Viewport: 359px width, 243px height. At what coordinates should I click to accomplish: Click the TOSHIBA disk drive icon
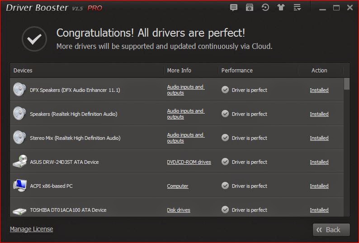(x=19, y=210)
